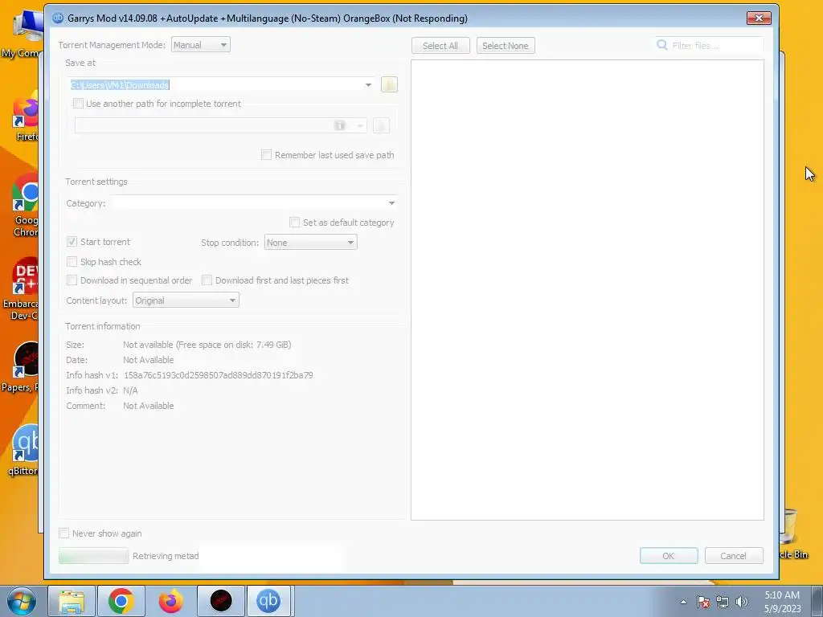Click the Info hash v1 value text
The height and width of the screenshot is (617, 823).
(x=219, y=375)
